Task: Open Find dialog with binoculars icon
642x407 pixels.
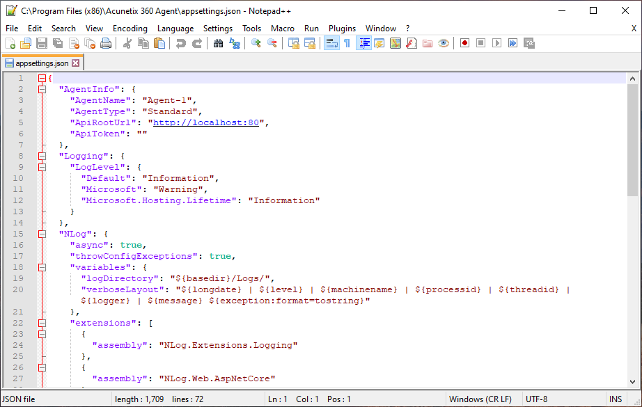Action: click(218, 43)
